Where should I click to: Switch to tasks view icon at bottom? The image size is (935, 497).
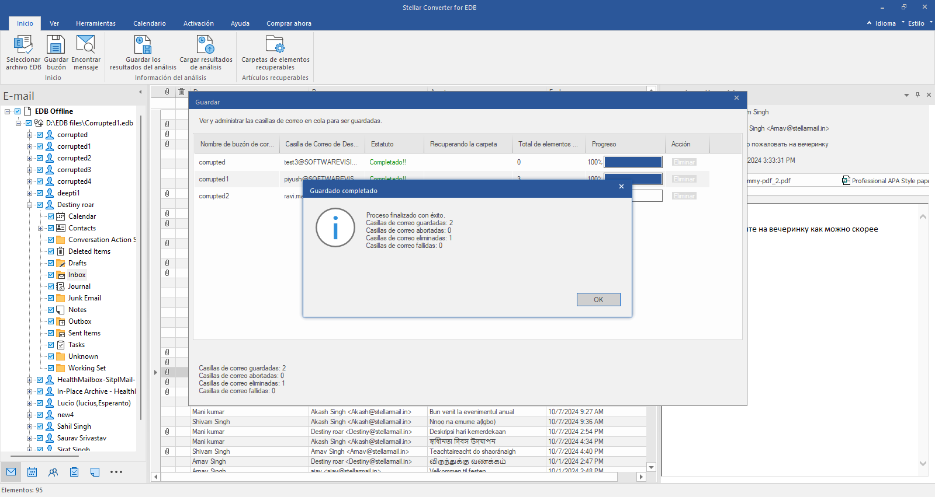tap(74, 472)
